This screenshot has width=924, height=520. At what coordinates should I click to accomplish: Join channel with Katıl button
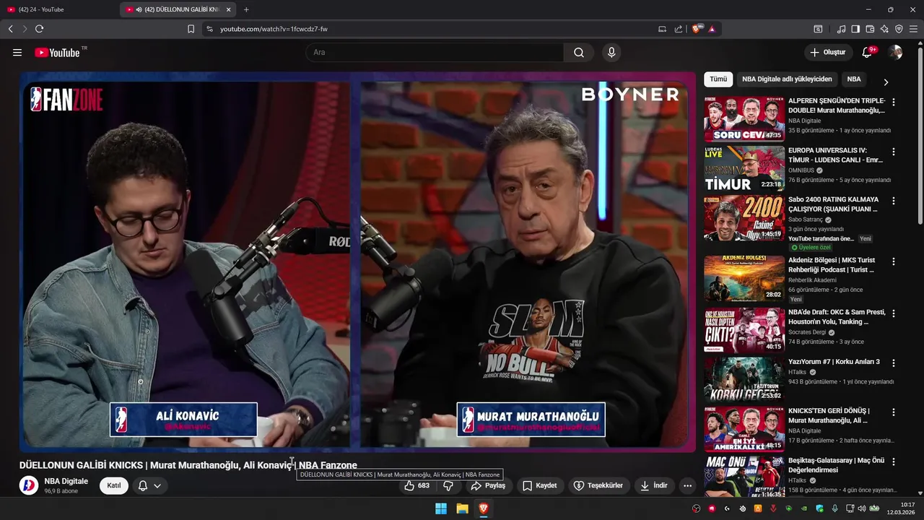coord(114,485)
